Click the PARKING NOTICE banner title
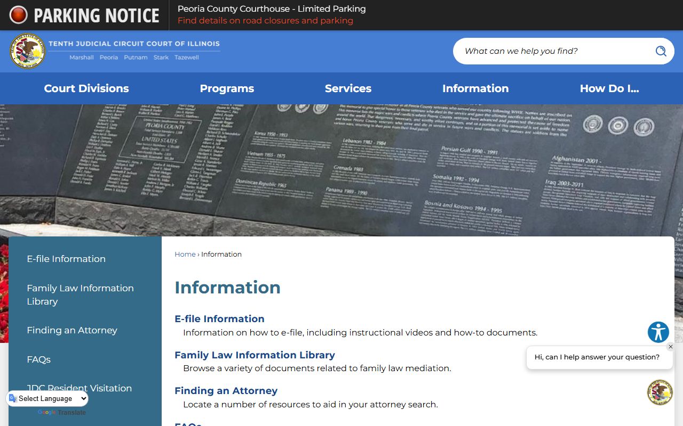Viewport: 683px width, 426px height. (x=97, y=15)
